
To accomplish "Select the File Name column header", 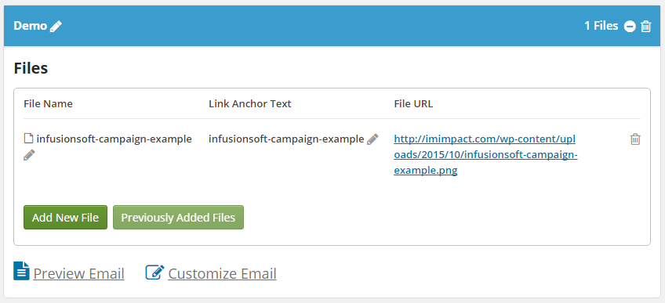I will (x=48, y=103).
